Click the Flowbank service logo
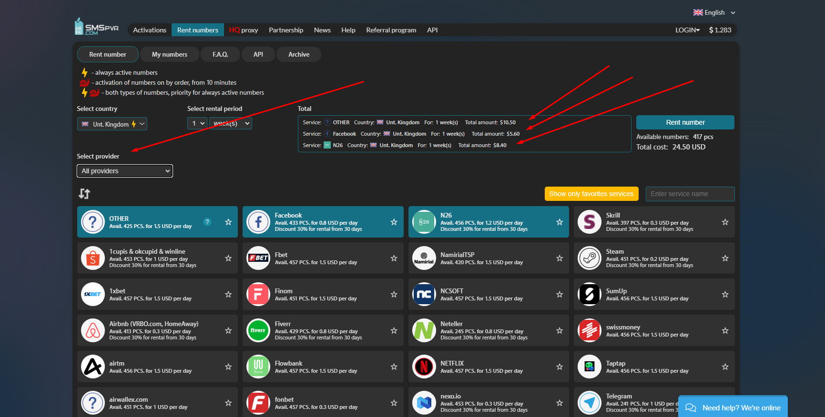825x417 pixels. coord(258,367)
